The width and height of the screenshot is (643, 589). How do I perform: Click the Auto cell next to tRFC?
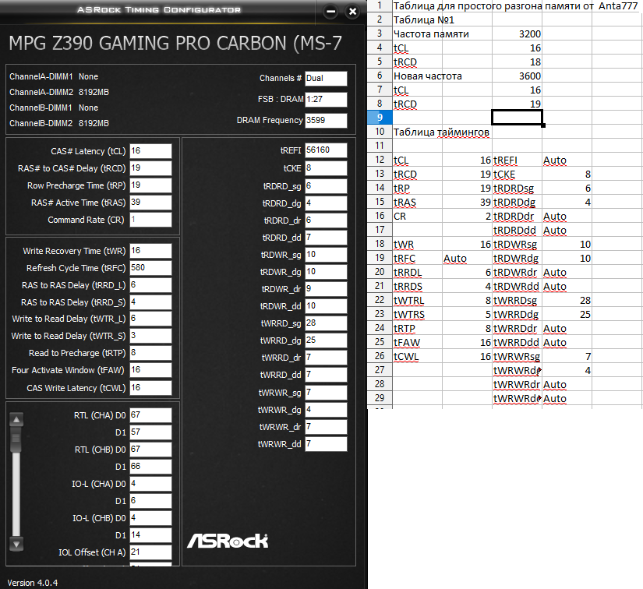click(x=467, y=259)
